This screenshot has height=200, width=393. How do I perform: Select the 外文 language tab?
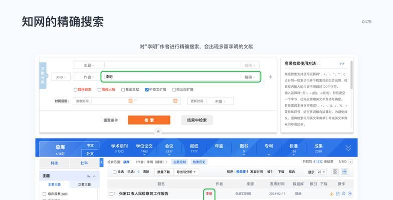(x=90, y=153)
